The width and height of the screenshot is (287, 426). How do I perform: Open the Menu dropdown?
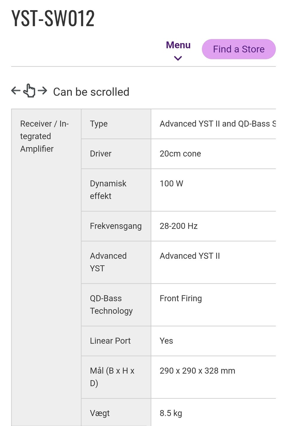[x=178, y=45]
